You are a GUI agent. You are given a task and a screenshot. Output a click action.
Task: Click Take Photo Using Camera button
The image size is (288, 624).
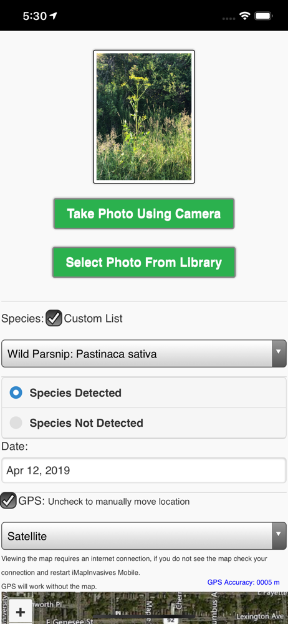[x=144, y=213]
